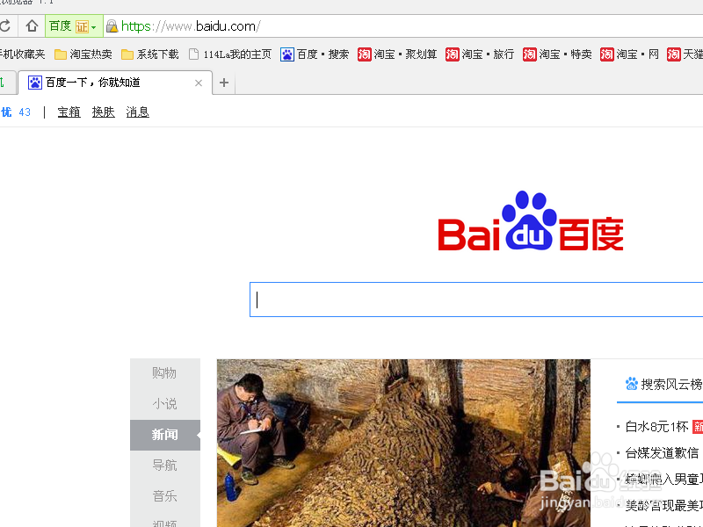Click the Baidu paw favicon on the tab
This screenshot has width=703, height=527.
tap(34, 83)
